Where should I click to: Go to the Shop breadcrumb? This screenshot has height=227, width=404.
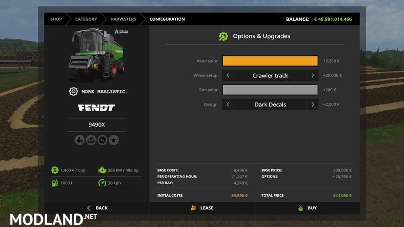click(x=56, y=19)
